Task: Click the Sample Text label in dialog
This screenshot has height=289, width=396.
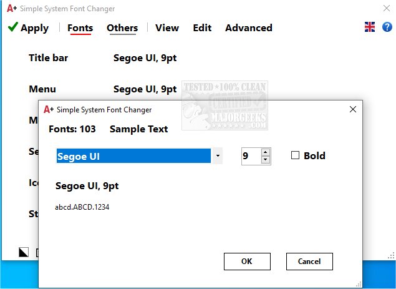Action: [138, 129]
